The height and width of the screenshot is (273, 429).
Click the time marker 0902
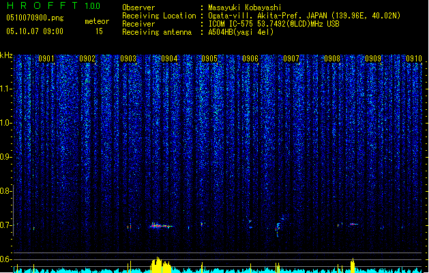point(87,59)
